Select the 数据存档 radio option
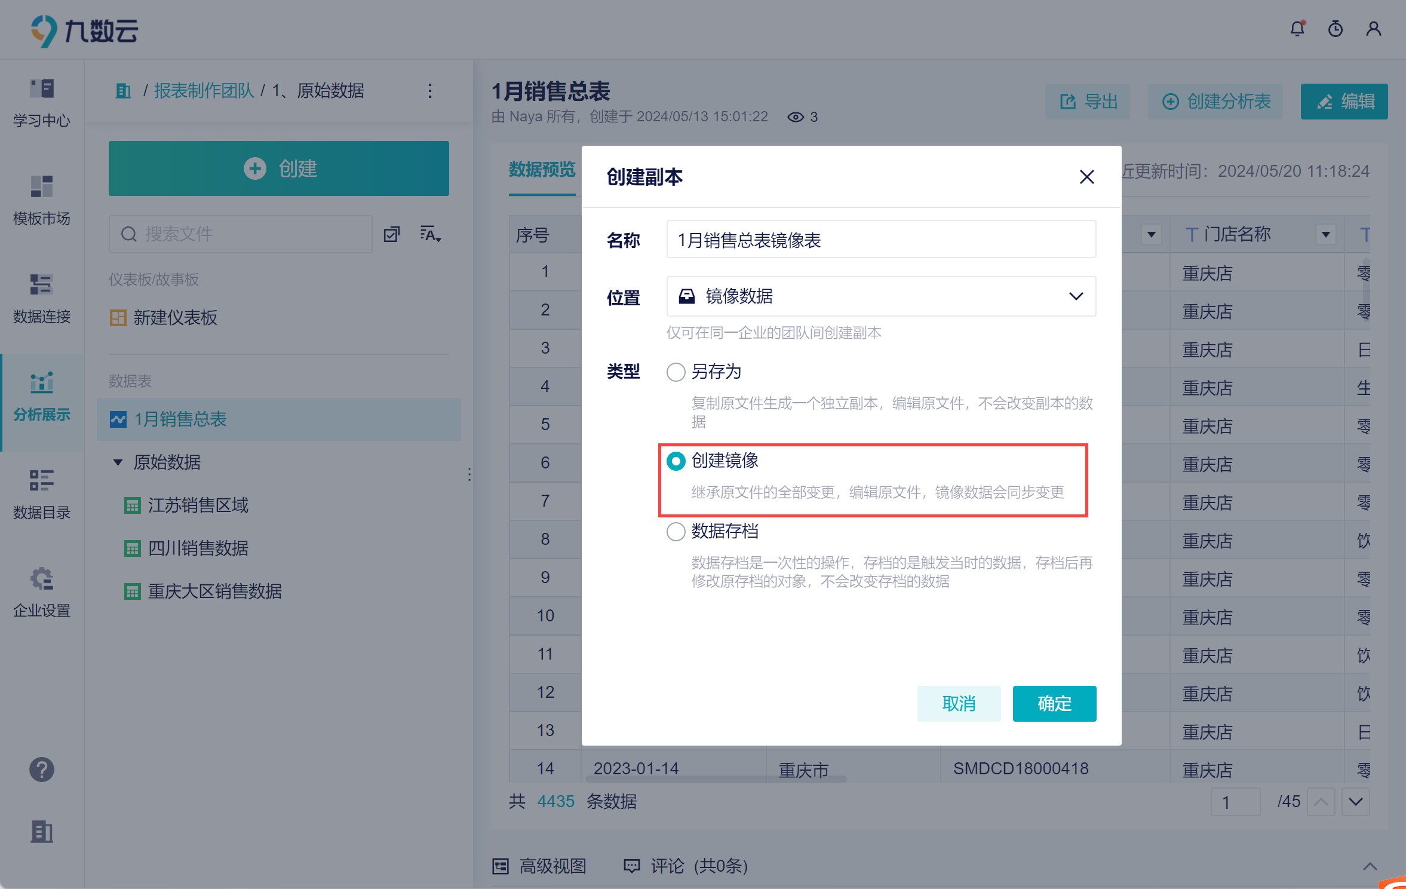The image size is (1406, 889). click(676, 532)
